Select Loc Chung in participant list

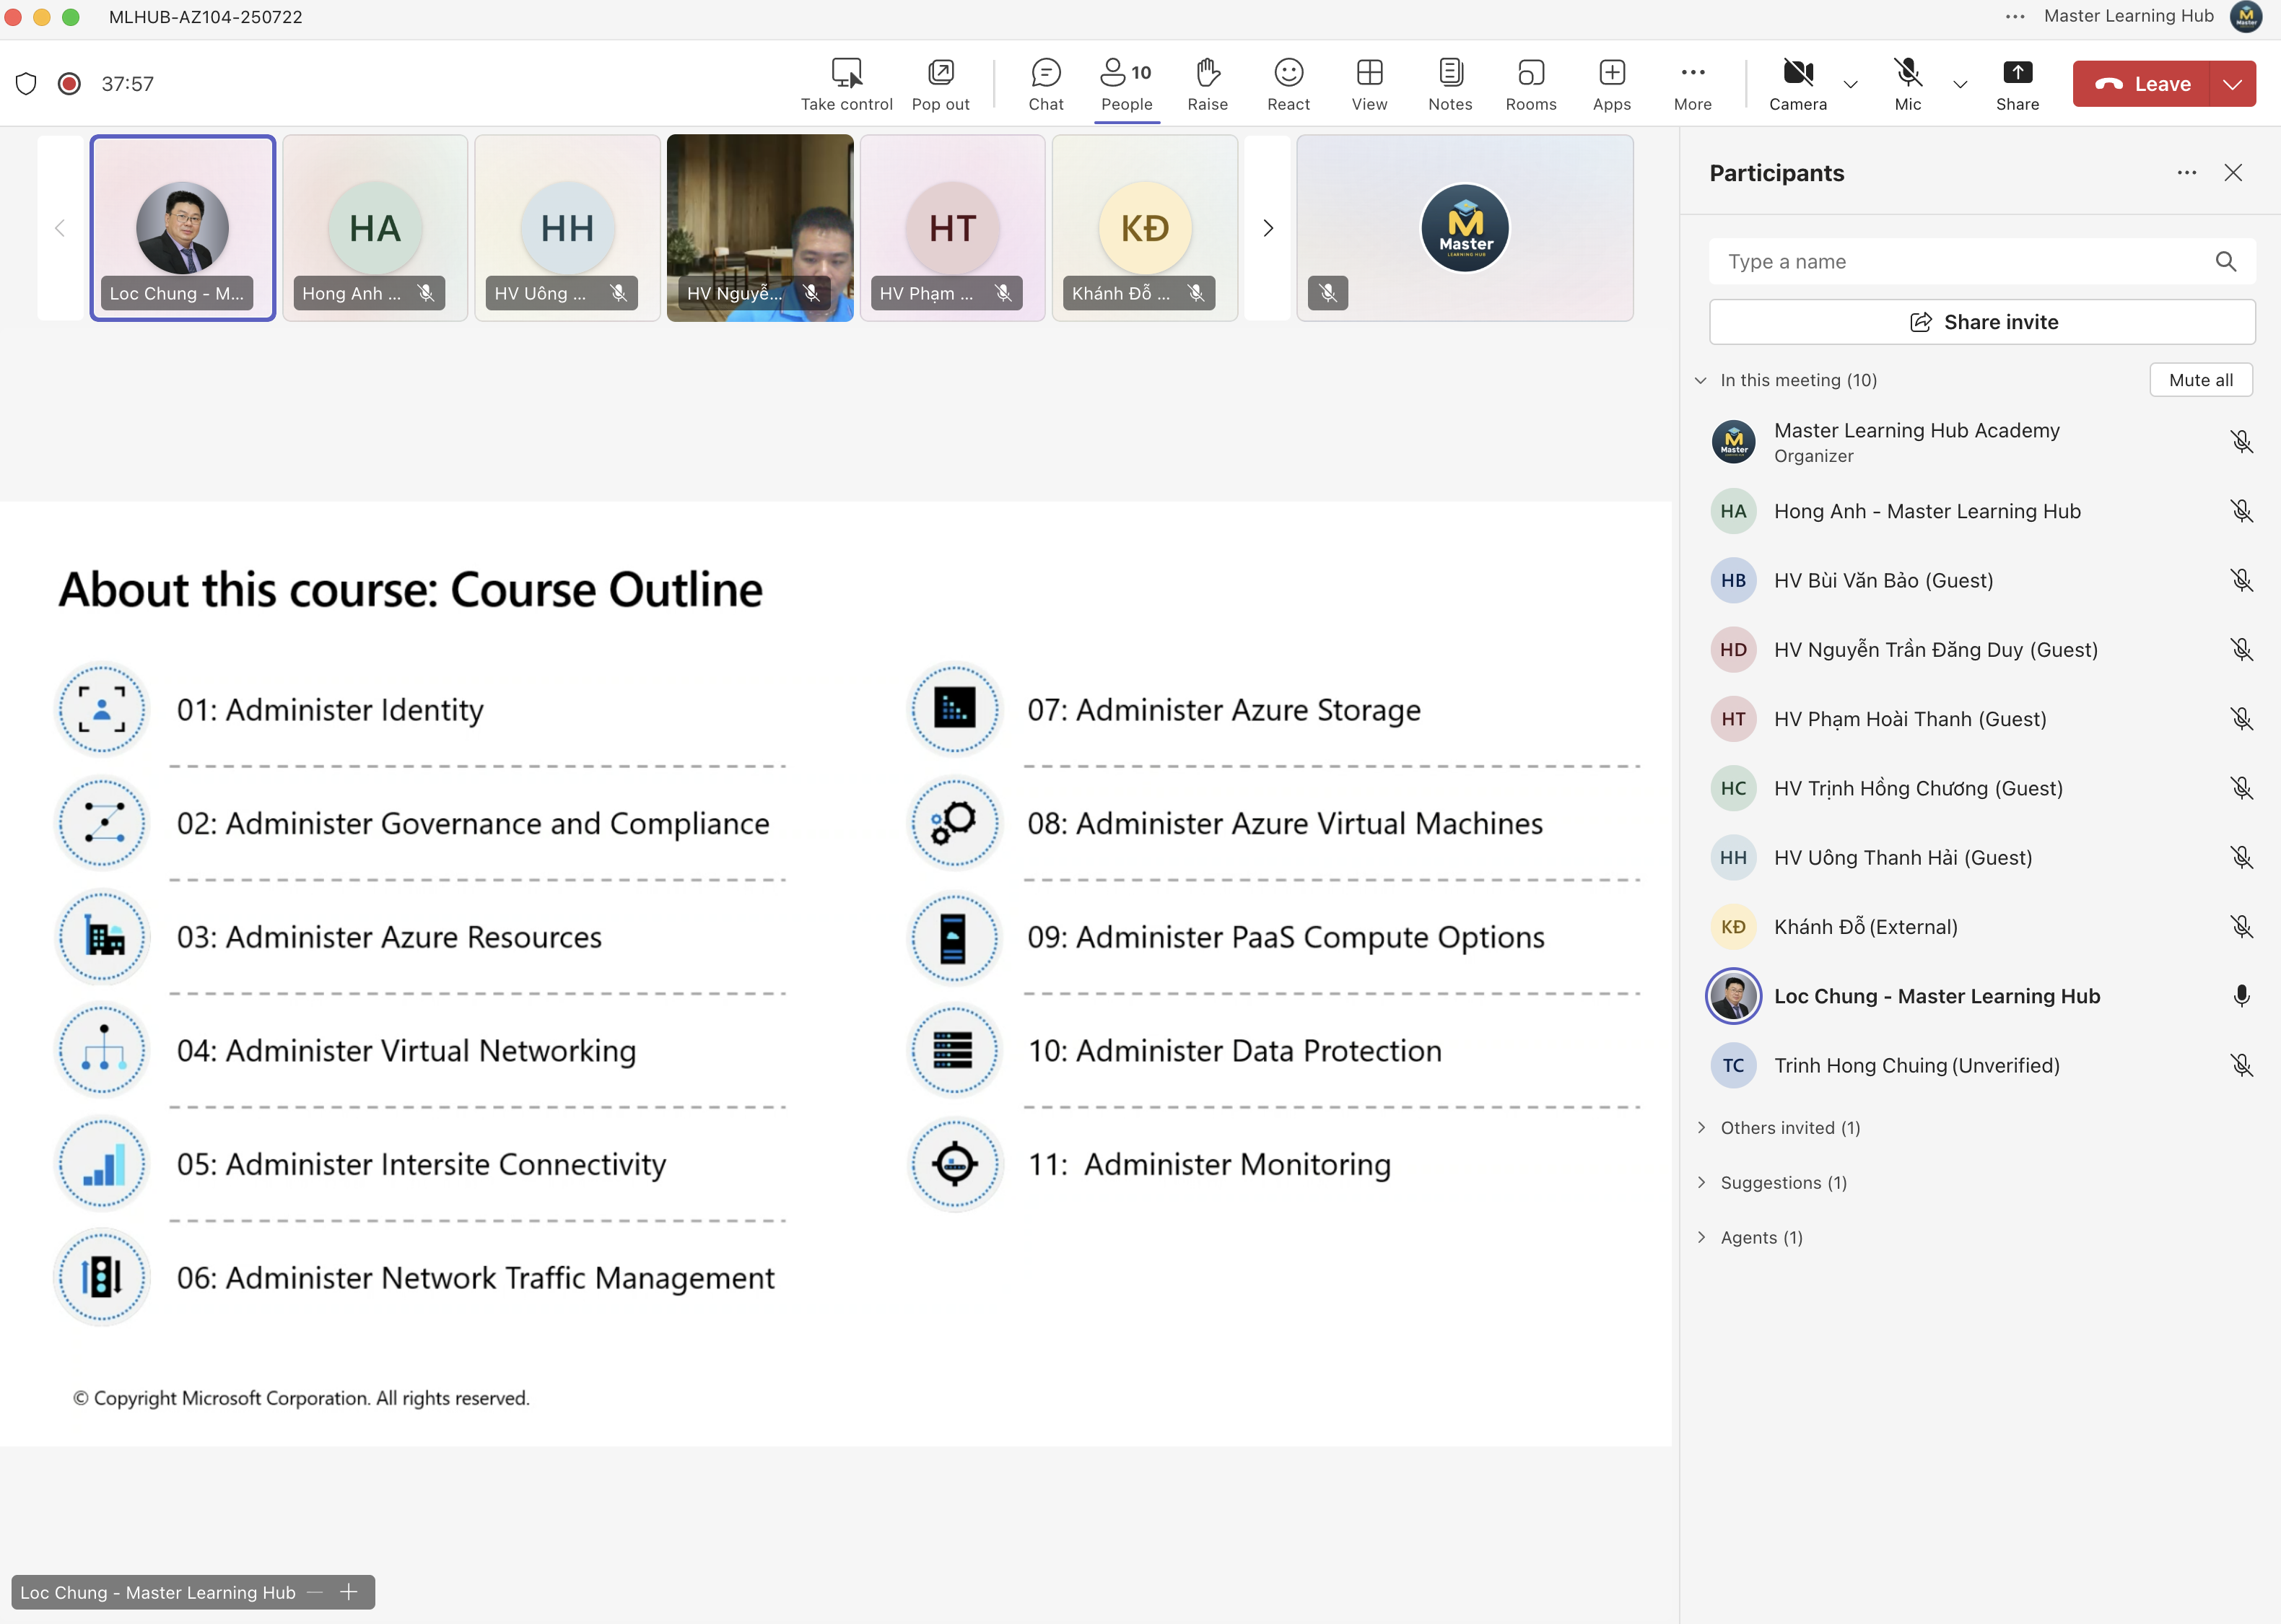(1980, 996)
